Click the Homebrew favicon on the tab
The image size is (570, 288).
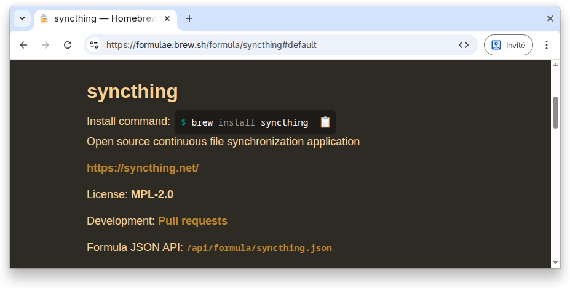point(44,18)
